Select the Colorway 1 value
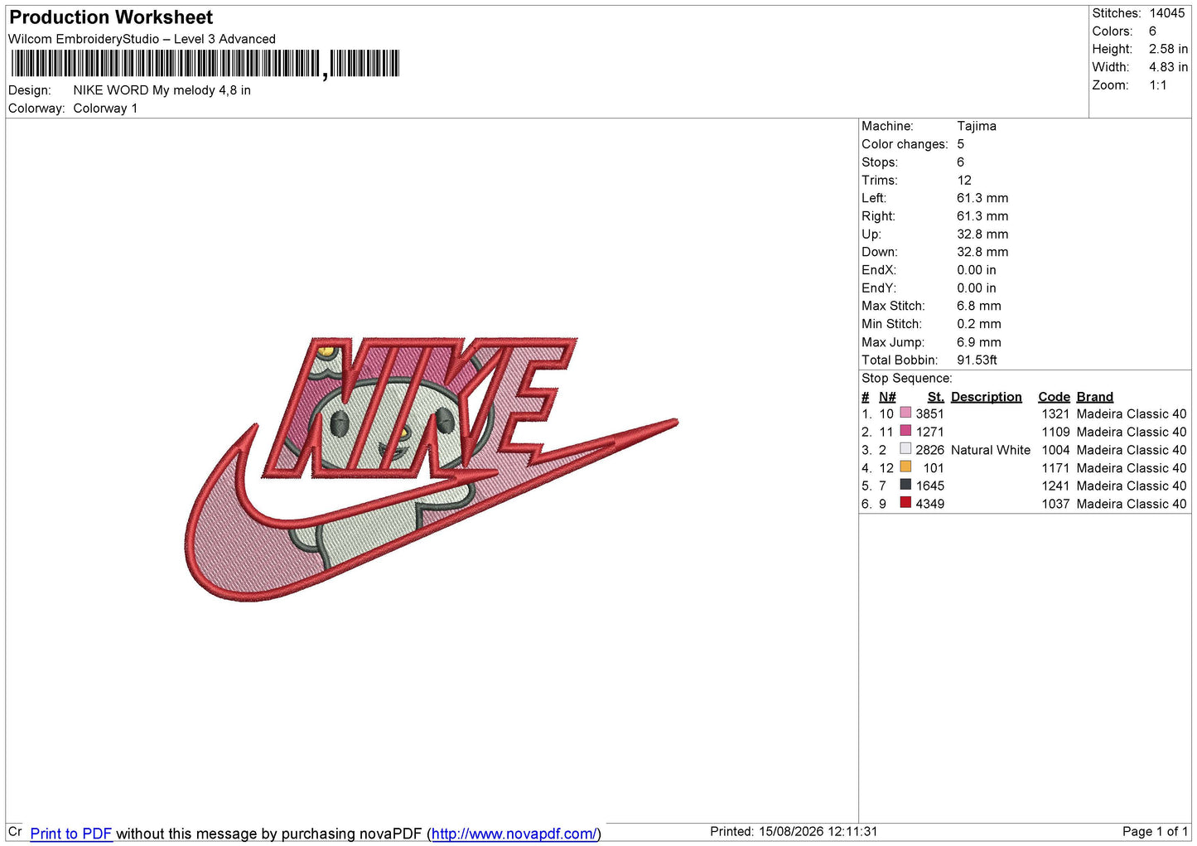 point(105,109)
